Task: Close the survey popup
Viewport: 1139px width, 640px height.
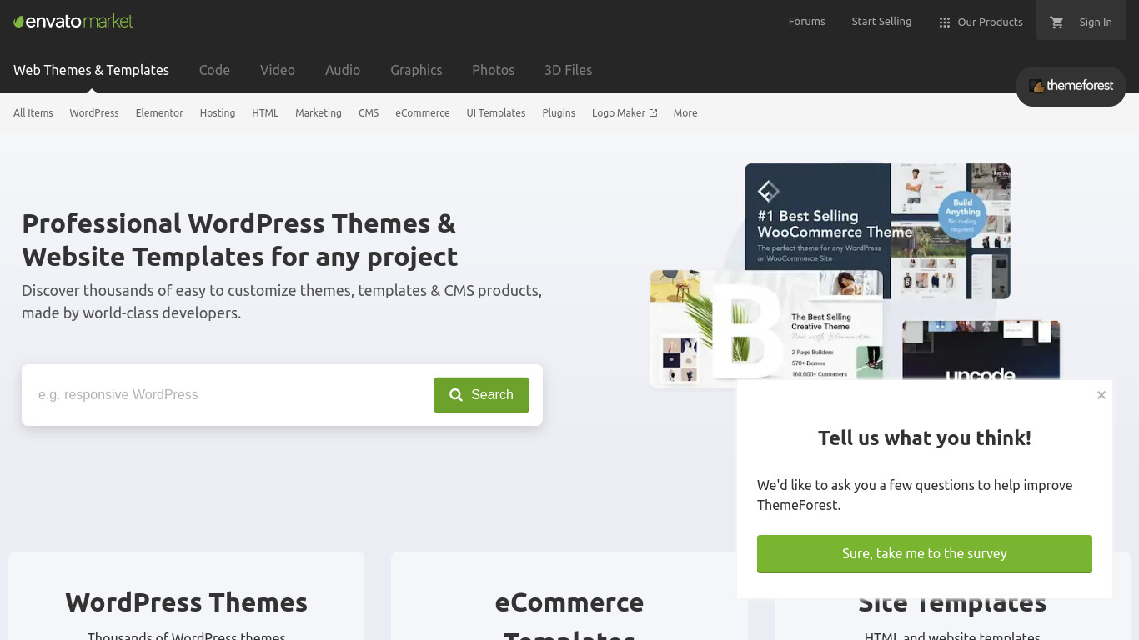Action: 1101,395
